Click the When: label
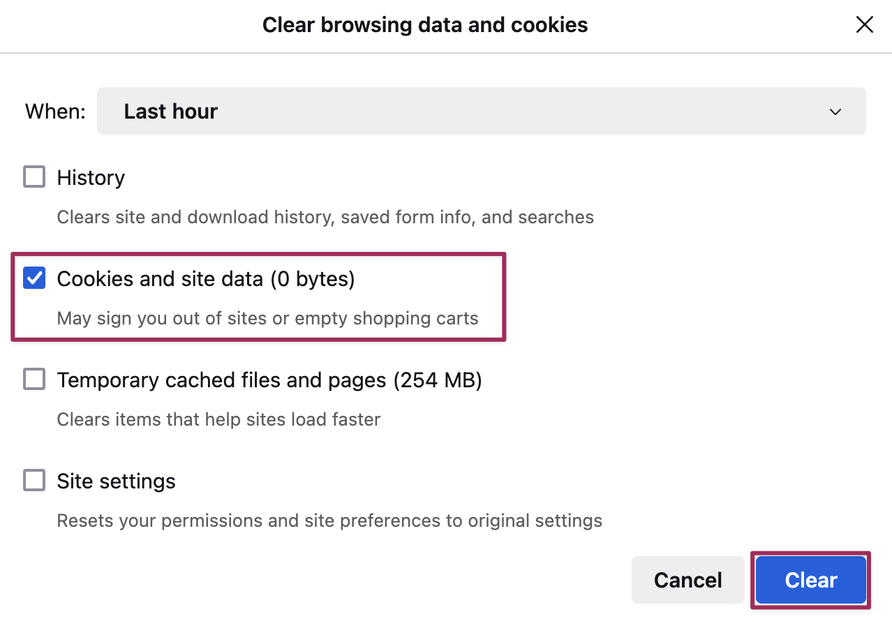This screenshot has height=628, width=892. click(55, 112)
